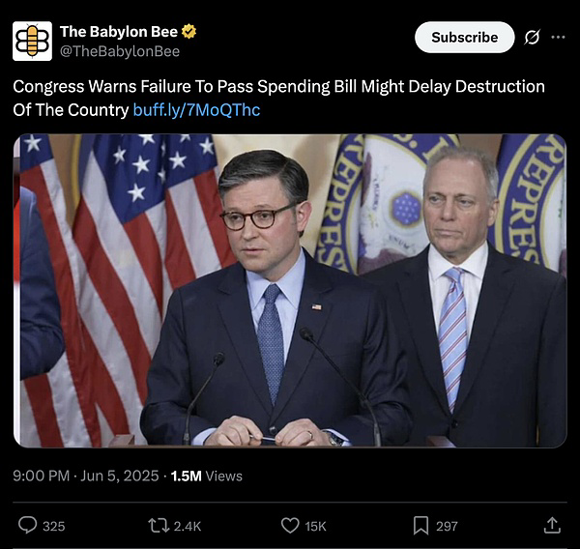580x549 pixels.
Task: Click the 15K likes count
Action: coord(315,526)
